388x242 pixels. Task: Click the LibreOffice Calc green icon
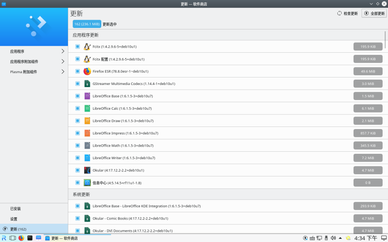click(x=87, y=108)
